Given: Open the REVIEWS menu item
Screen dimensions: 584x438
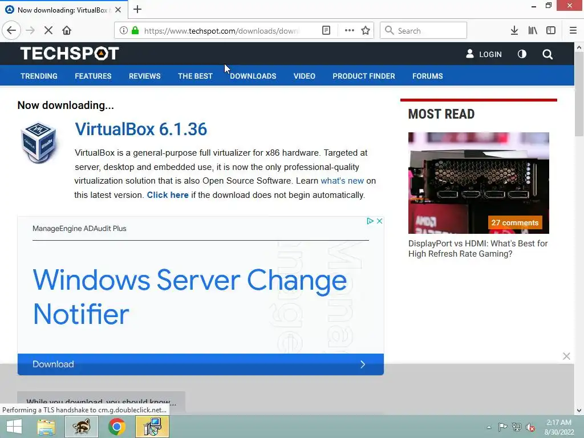Looking at the screenshot, I should (x=144, y=76).
